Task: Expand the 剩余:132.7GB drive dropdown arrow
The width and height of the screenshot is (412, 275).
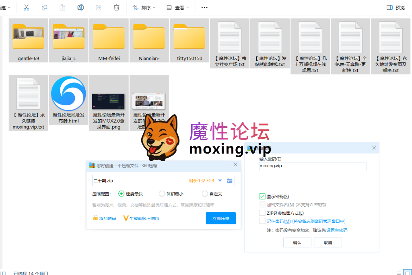Action: point(220,181)
